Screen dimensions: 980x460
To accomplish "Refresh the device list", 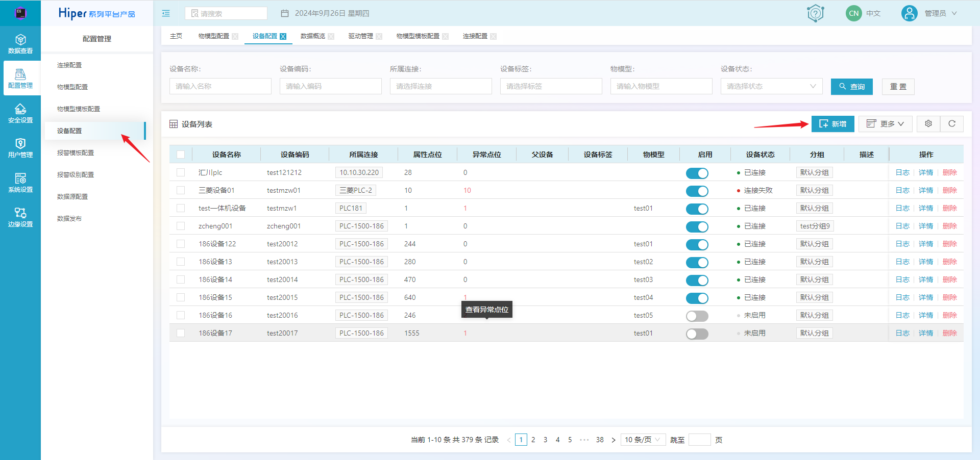I will pos(952,124).
